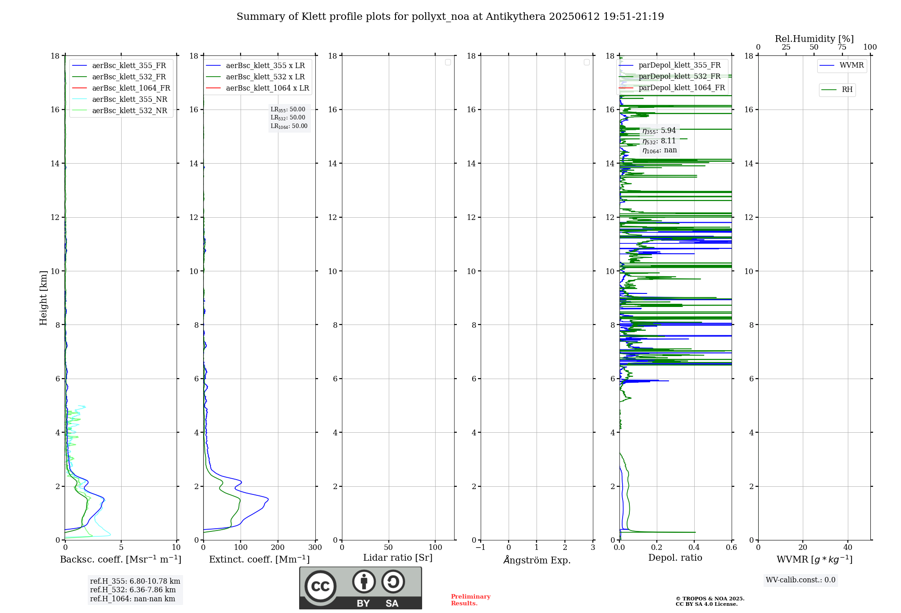901x613 pixels.
Task: Click empty legend box in Ångström panel
Action: (x=587, y=62)
